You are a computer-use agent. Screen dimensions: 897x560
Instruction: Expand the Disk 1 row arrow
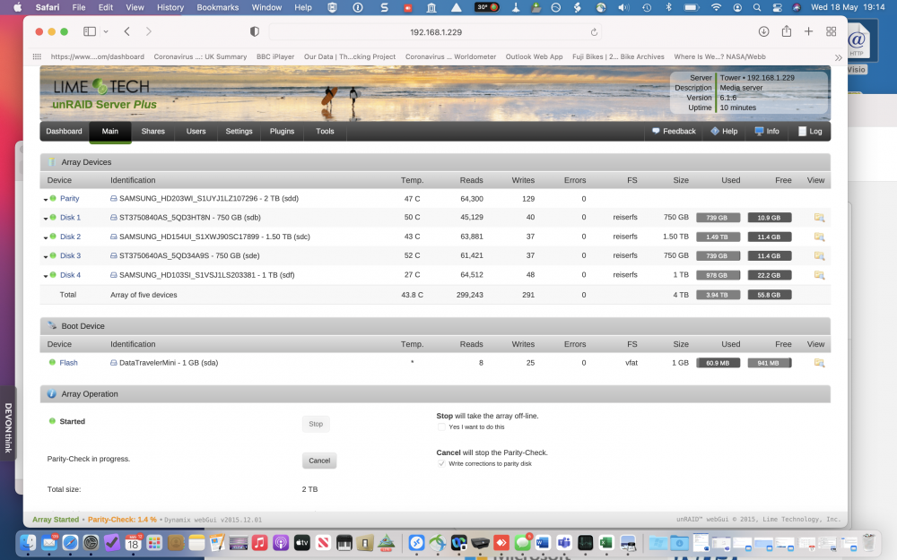[x=46, y=219]
